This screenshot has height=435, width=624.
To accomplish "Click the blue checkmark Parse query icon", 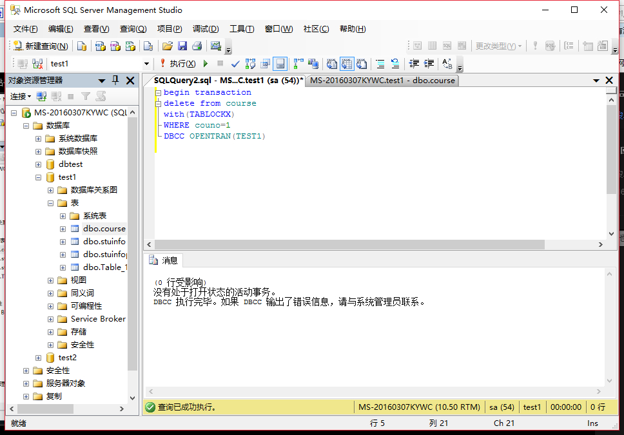I will [x=235, y=63].
